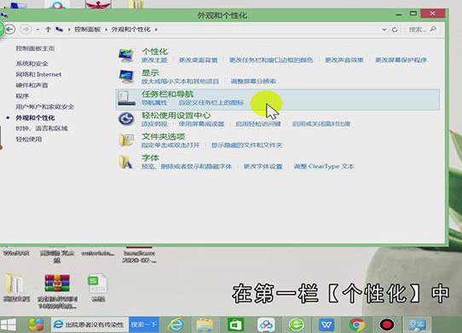Click 更改声音效果 link

pos(344,60)
